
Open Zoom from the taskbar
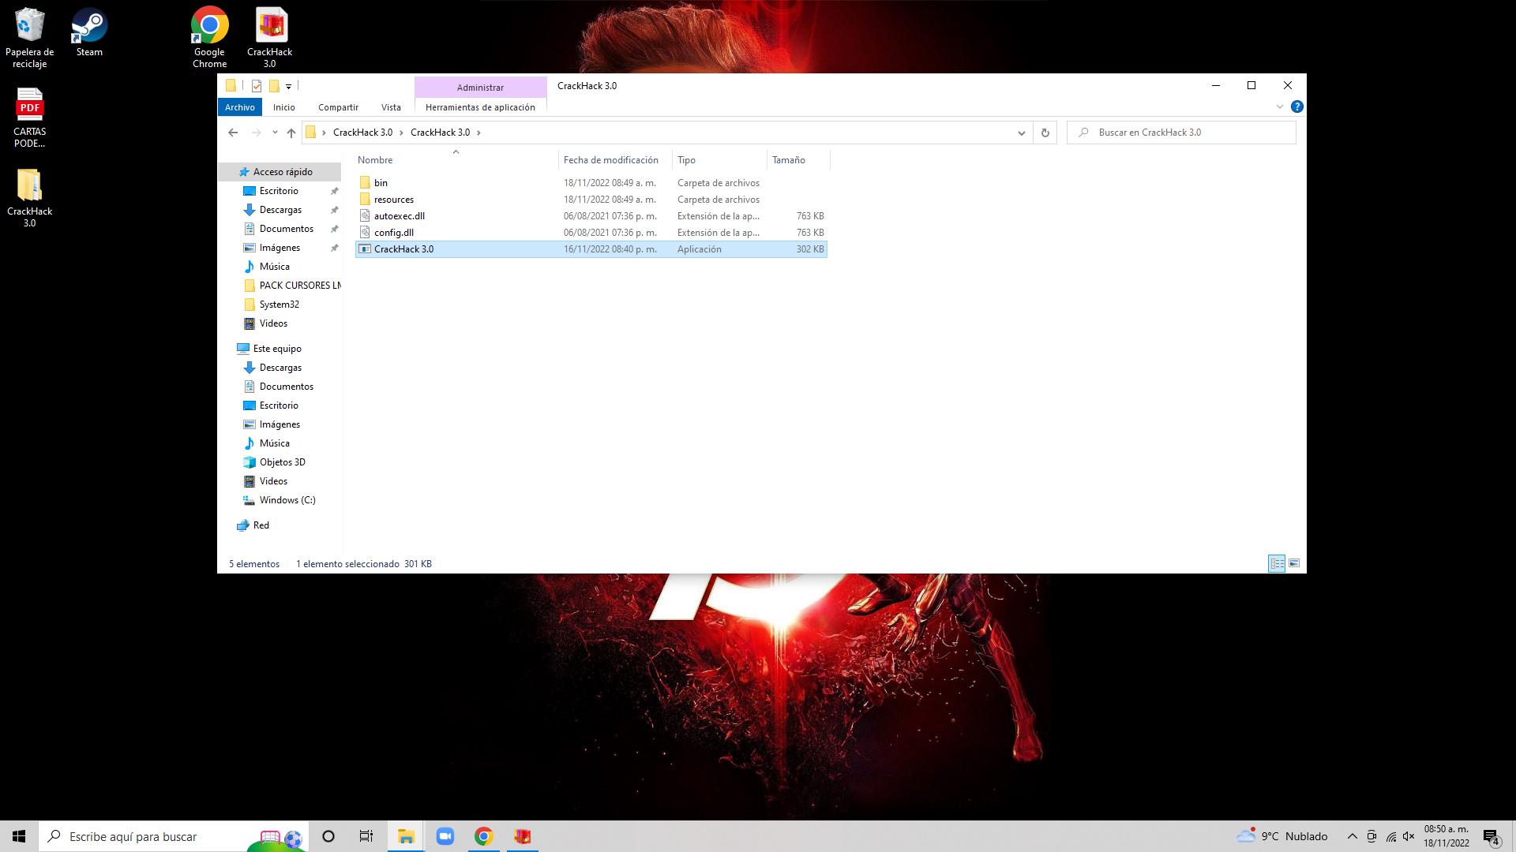[445, 836]
